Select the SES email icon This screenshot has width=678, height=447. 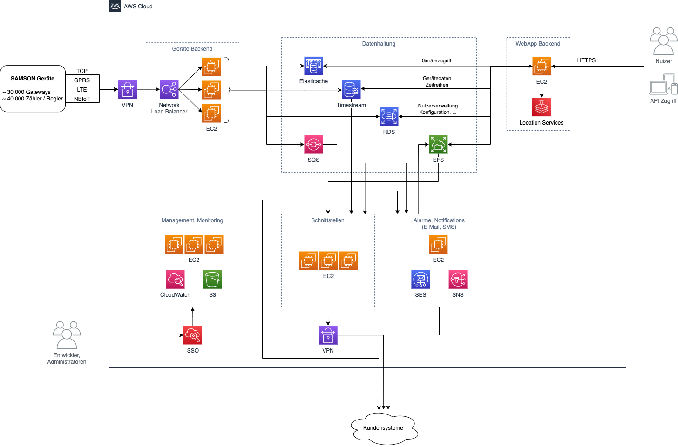(420, 279)
